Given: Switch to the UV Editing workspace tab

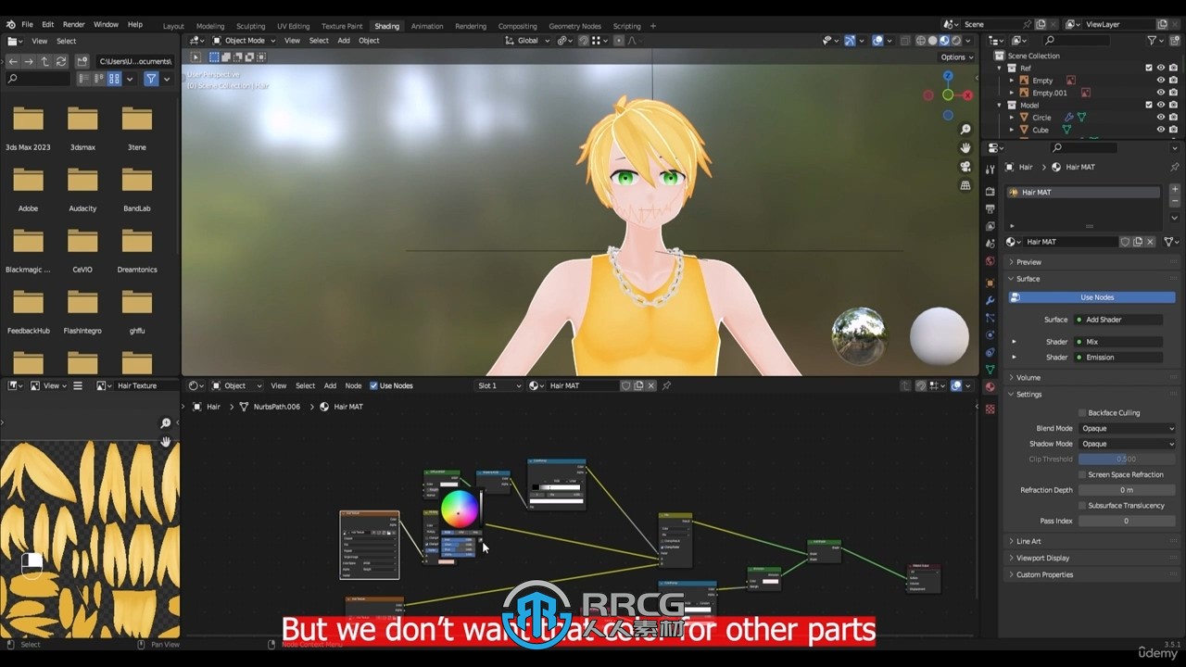Looking at the screenshot, I should tap(293, 26).
